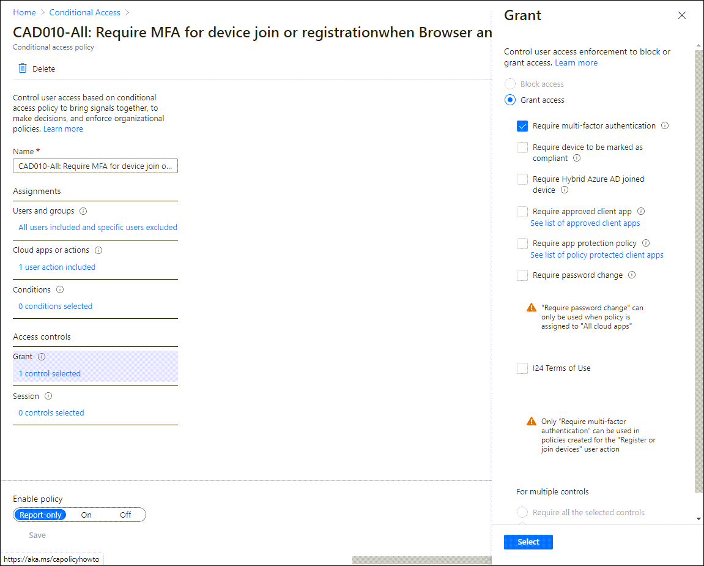704x566 pixels.
Task: Enable Require approved client app checkbox
Action: click(522, 211)
